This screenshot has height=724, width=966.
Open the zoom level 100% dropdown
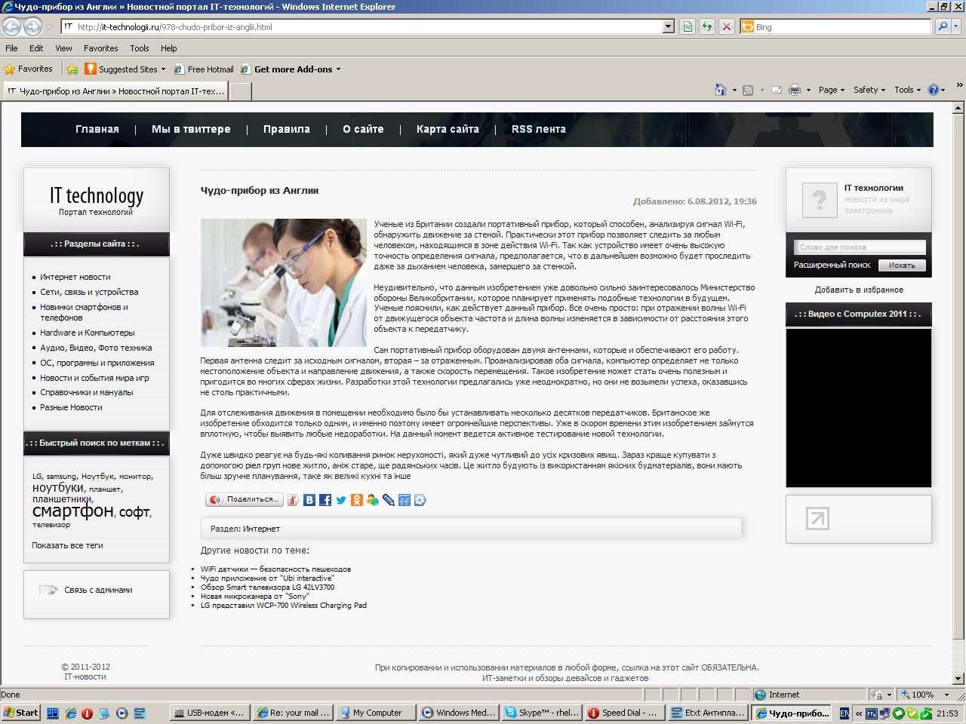[949, 695]
